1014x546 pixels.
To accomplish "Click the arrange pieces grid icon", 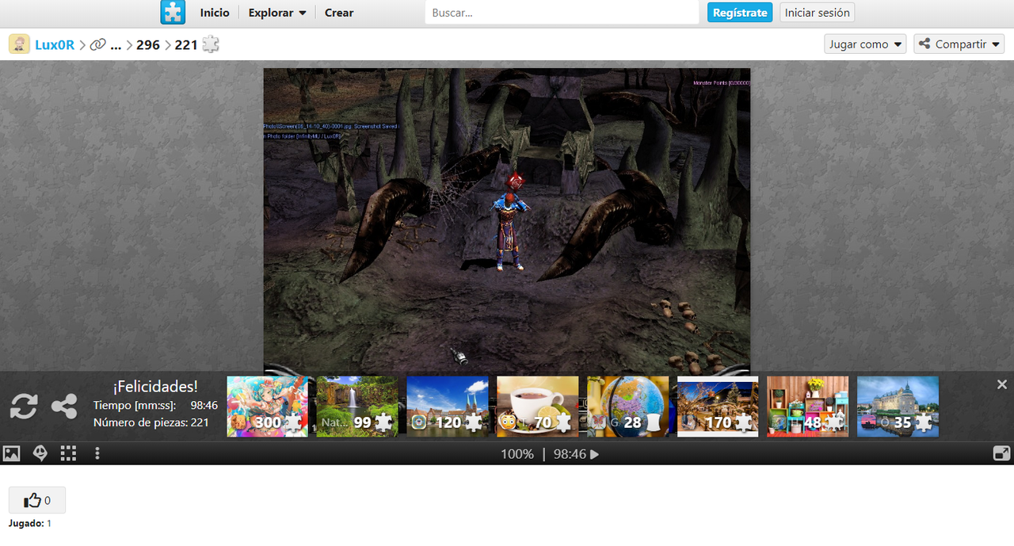I will click(x=69, y=453).
